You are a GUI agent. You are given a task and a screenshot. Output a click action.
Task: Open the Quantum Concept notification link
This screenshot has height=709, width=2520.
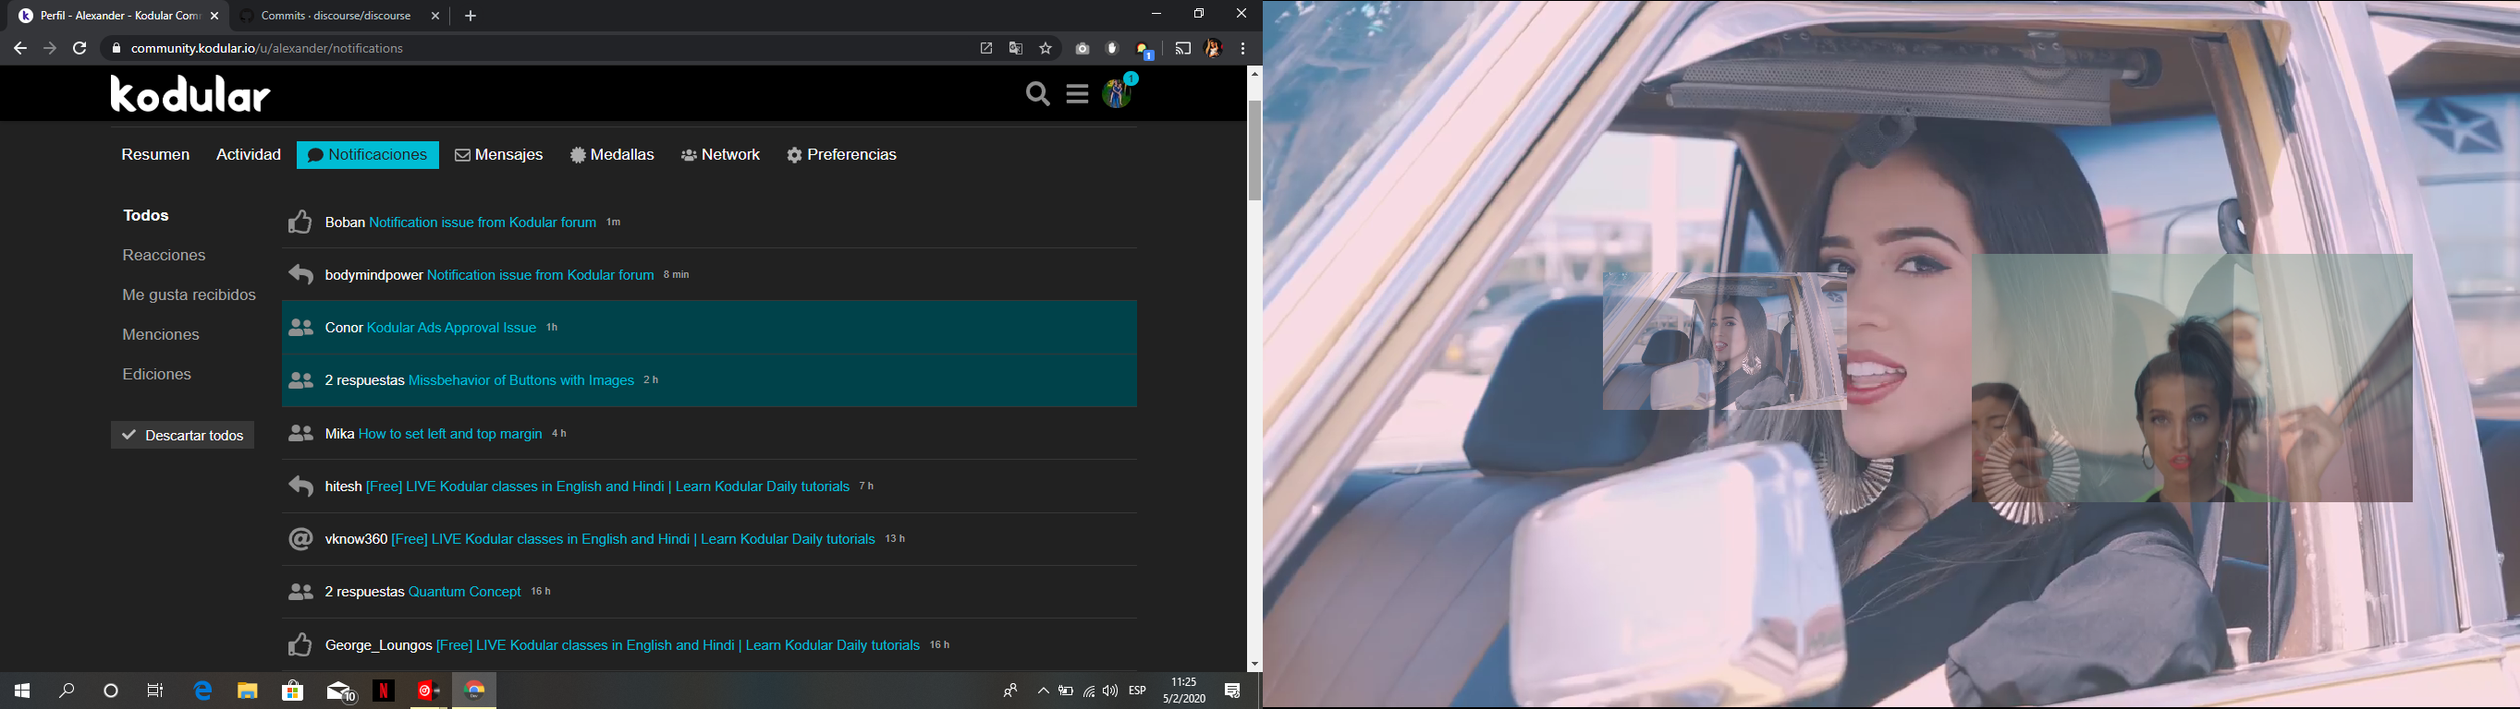pyautogui.click(x=465, y=592)
